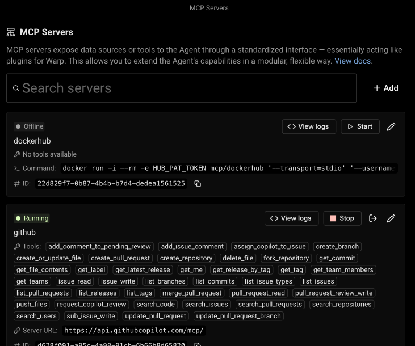
Task: Click the list_issue_types tool tag
Action: point(269,281)
